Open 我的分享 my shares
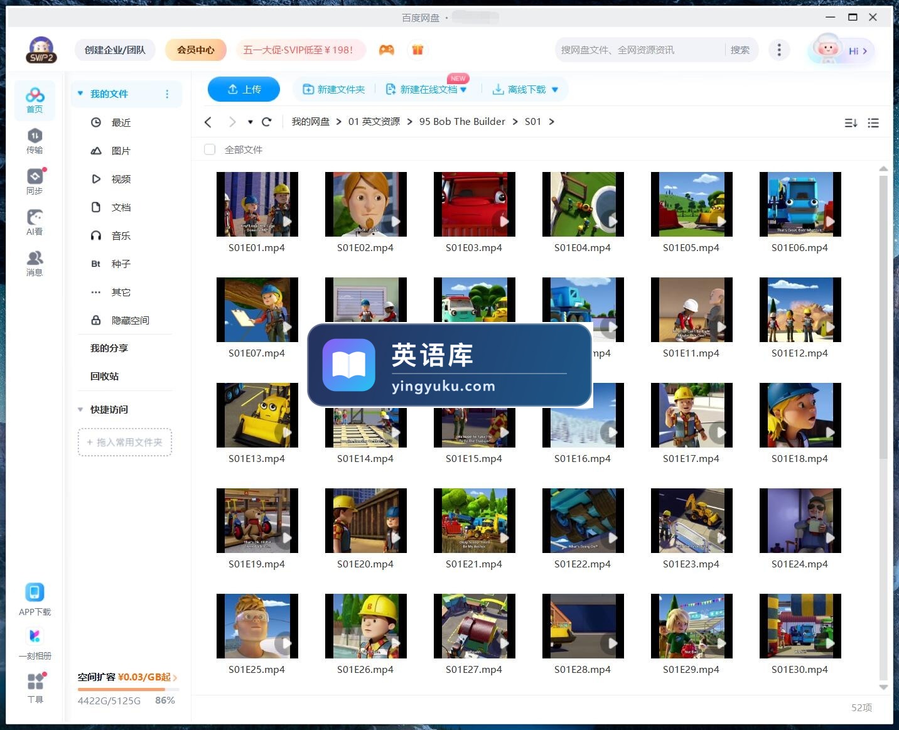 pyautogui.click(x=109, y=348)
